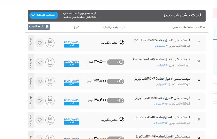Image resolution: width=217 pixels, height=139 pixels.
Task: Favorite the 45×45 ناب تبریز angle with heart
Action: tap(40, 81)
